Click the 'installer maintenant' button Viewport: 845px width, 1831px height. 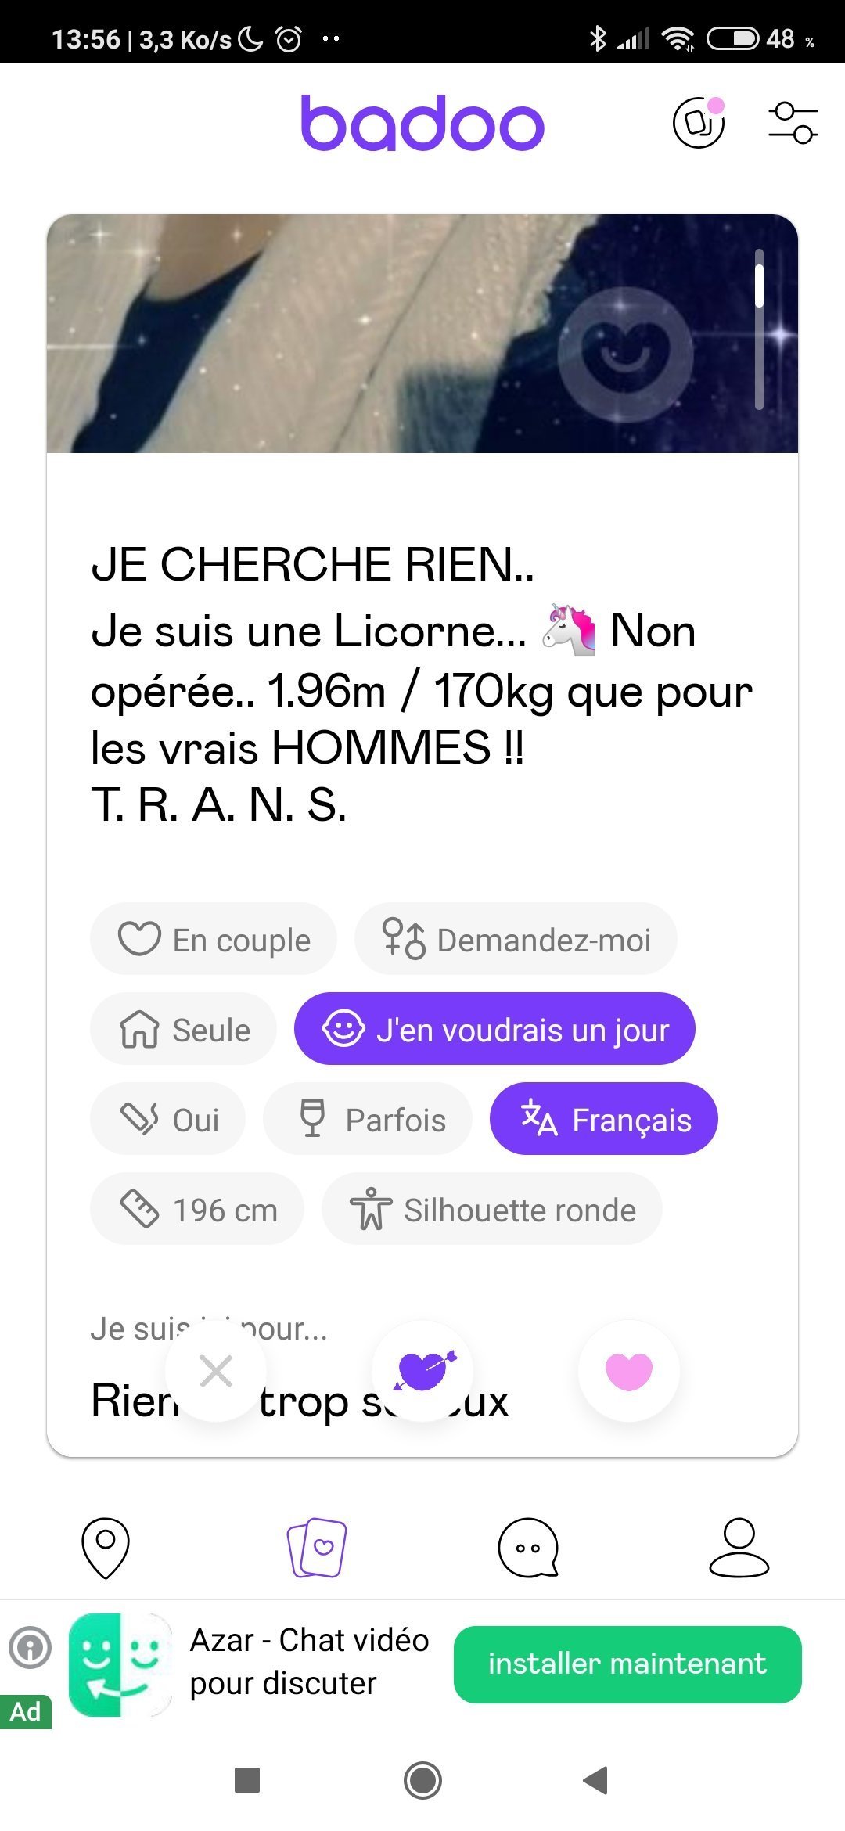627,1664
